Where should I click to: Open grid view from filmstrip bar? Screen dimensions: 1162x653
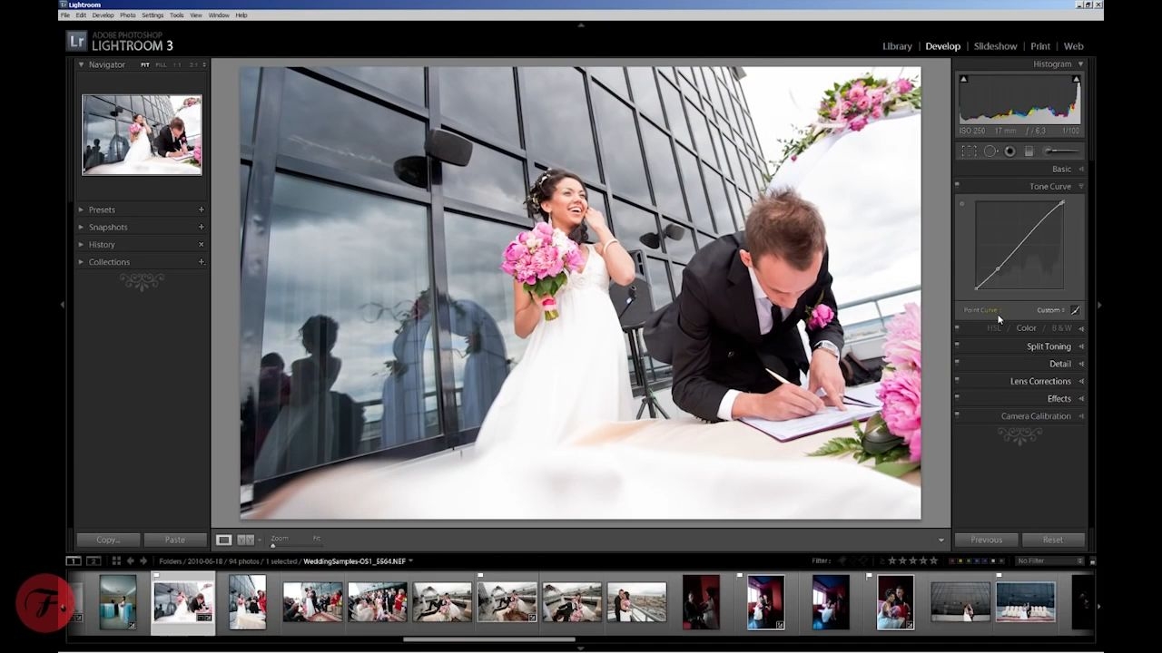coord(116,561)
